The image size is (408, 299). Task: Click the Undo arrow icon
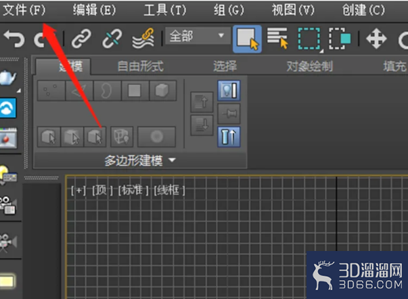14,39
